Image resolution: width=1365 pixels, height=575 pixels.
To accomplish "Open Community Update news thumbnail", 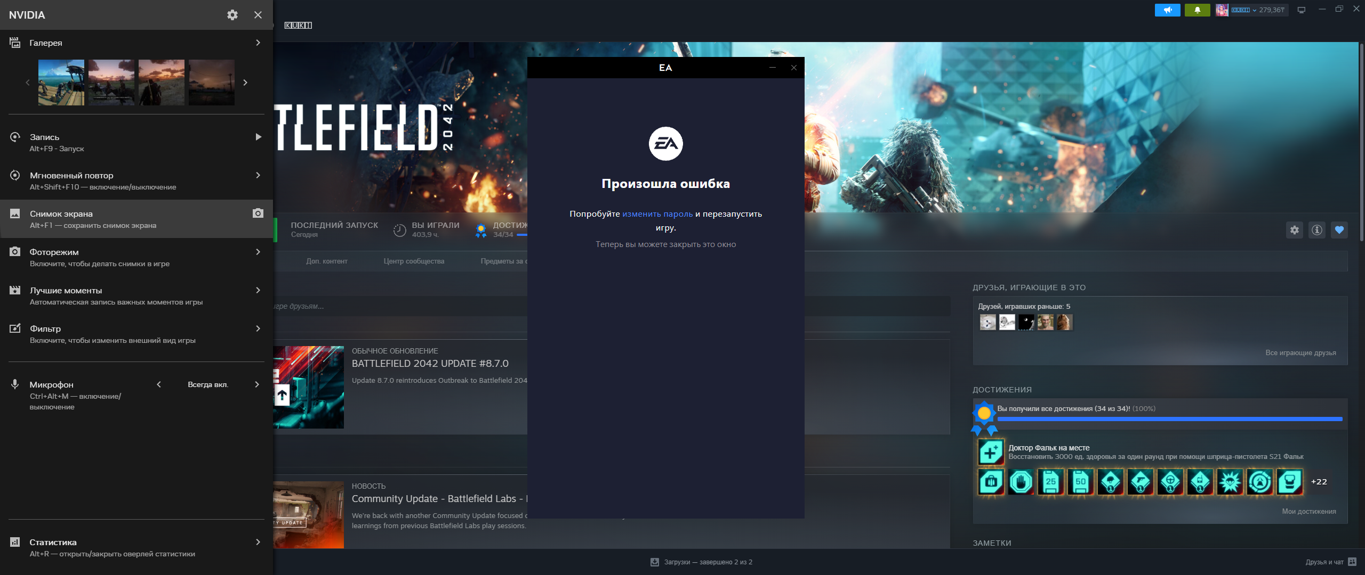I will tap(309, 515).
